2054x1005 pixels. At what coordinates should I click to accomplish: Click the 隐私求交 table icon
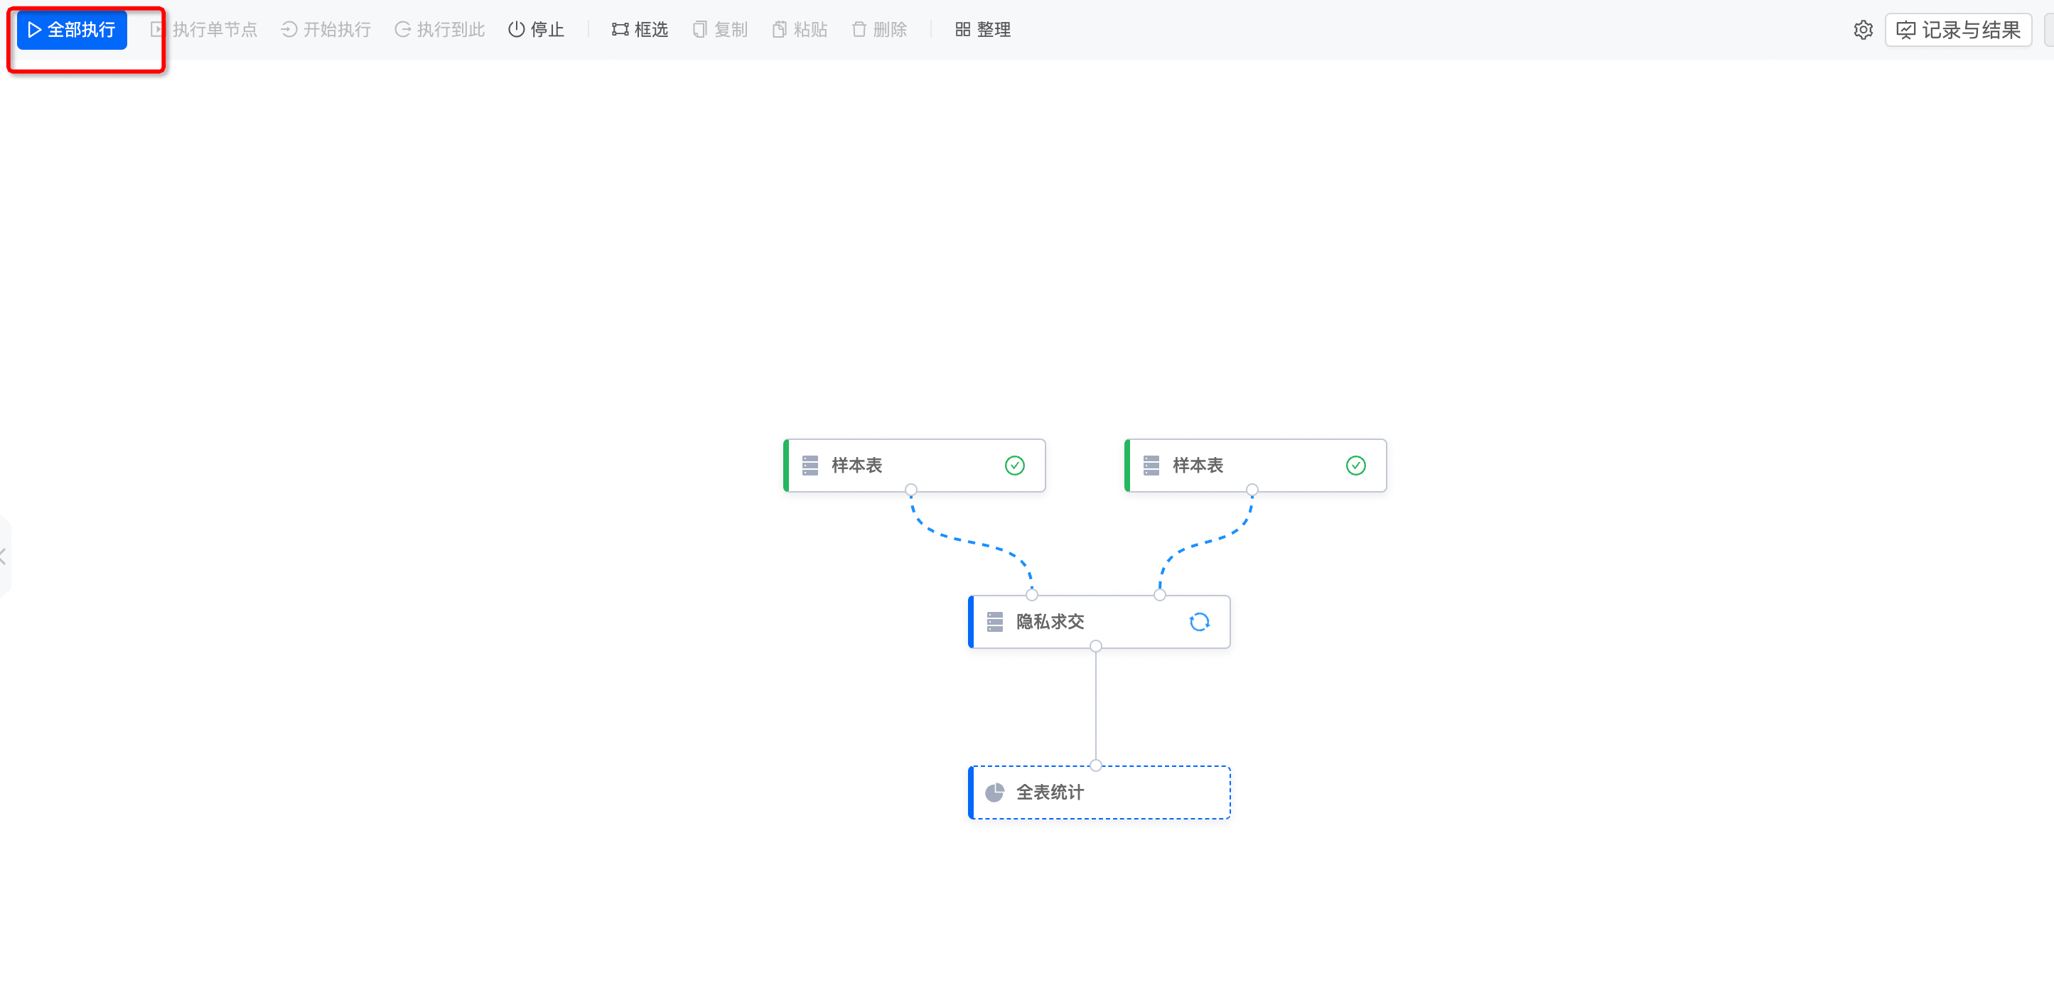point(994,621)
